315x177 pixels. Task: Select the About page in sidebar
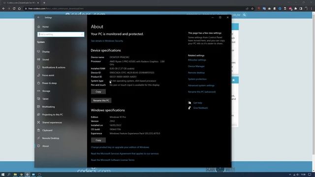pos(45,146)
